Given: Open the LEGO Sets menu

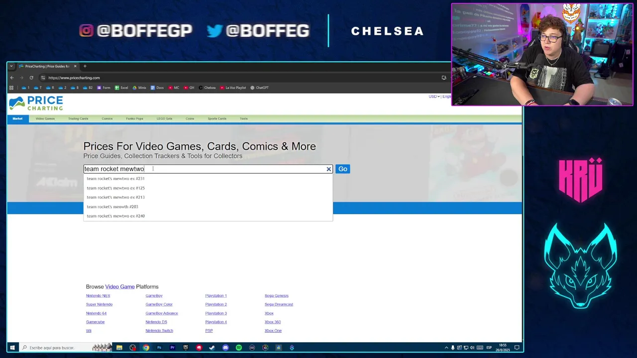Looking at the screenshot, I should point(164,118).
